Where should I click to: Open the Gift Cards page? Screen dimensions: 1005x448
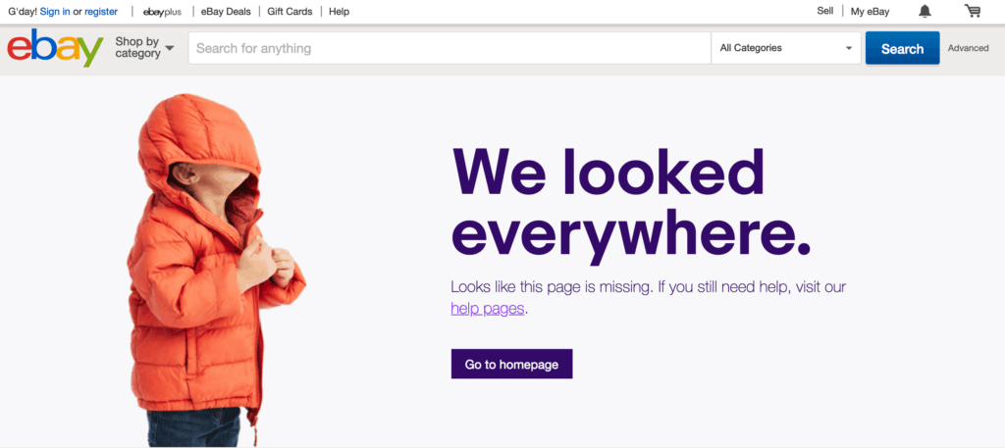click(291, 12)
